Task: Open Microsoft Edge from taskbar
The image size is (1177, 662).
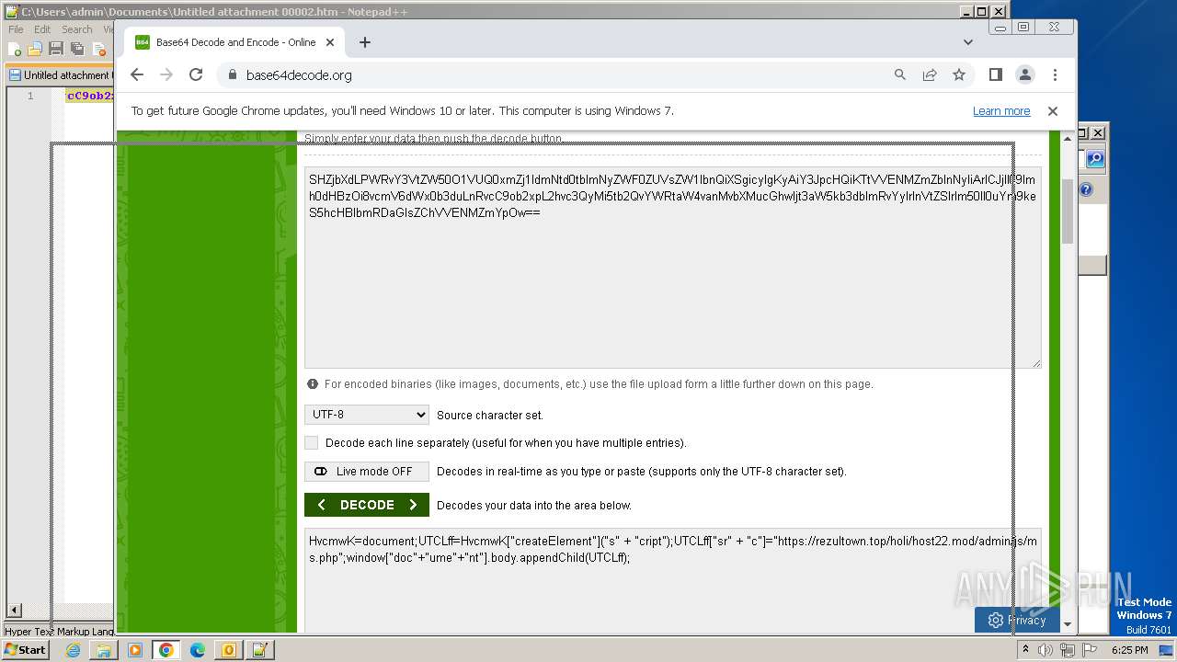Action: click(198, 650)
